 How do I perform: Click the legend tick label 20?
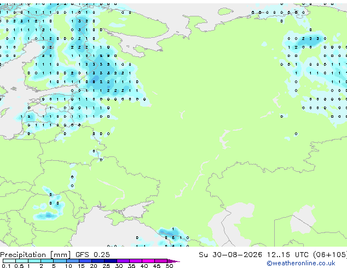tap(94, 266)
